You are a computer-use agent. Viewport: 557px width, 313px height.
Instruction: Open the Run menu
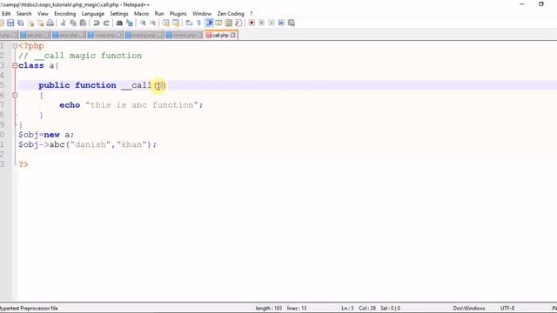159,14
